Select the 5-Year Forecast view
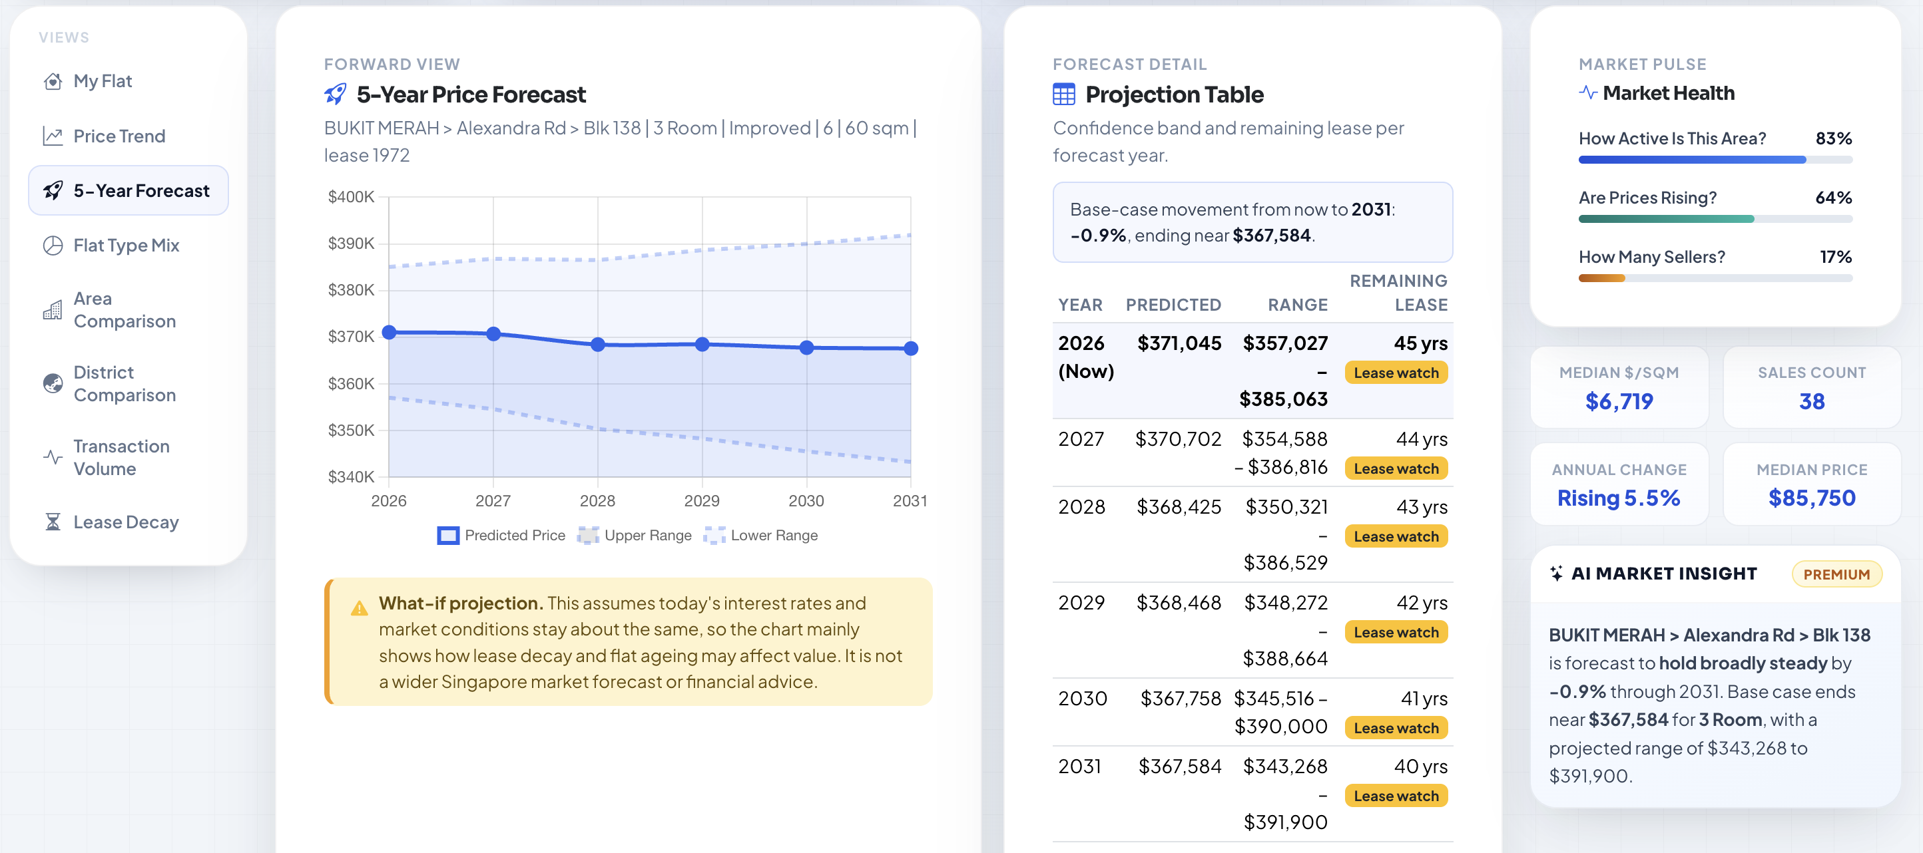Screen dimensions: 1923x853 coord(129,191)
